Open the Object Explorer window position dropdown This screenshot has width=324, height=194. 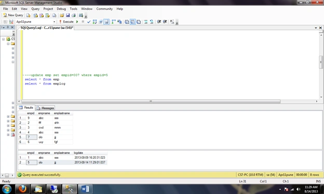tap(3, 27)
